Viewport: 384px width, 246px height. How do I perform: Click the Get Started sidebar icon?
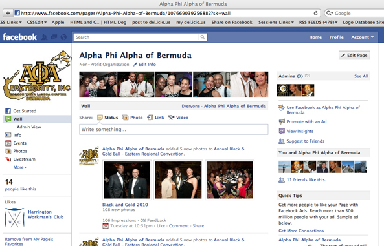(8, 111)
